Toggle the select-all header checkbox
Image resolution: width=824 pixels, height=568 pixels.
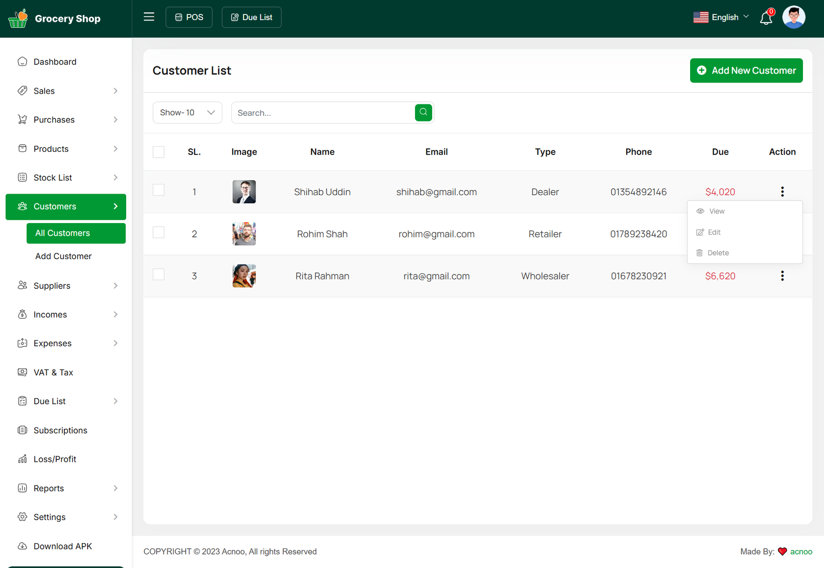(x=159, y=152)
